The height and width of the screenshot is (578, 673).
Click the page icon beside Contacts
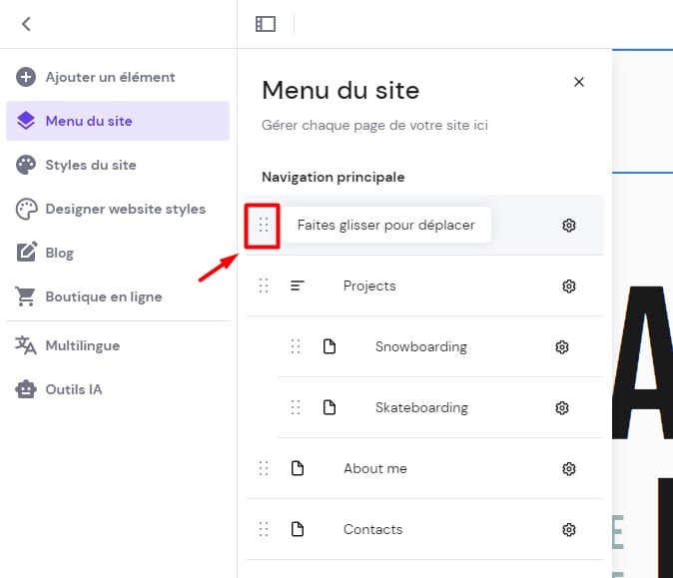tap(297, 529)
